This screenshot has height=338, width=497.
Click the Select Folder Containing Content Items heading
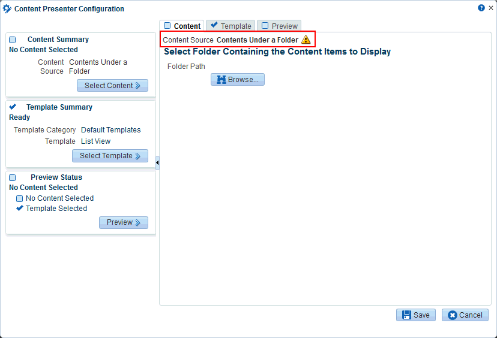pyautogui.click(x=277, y=52)
